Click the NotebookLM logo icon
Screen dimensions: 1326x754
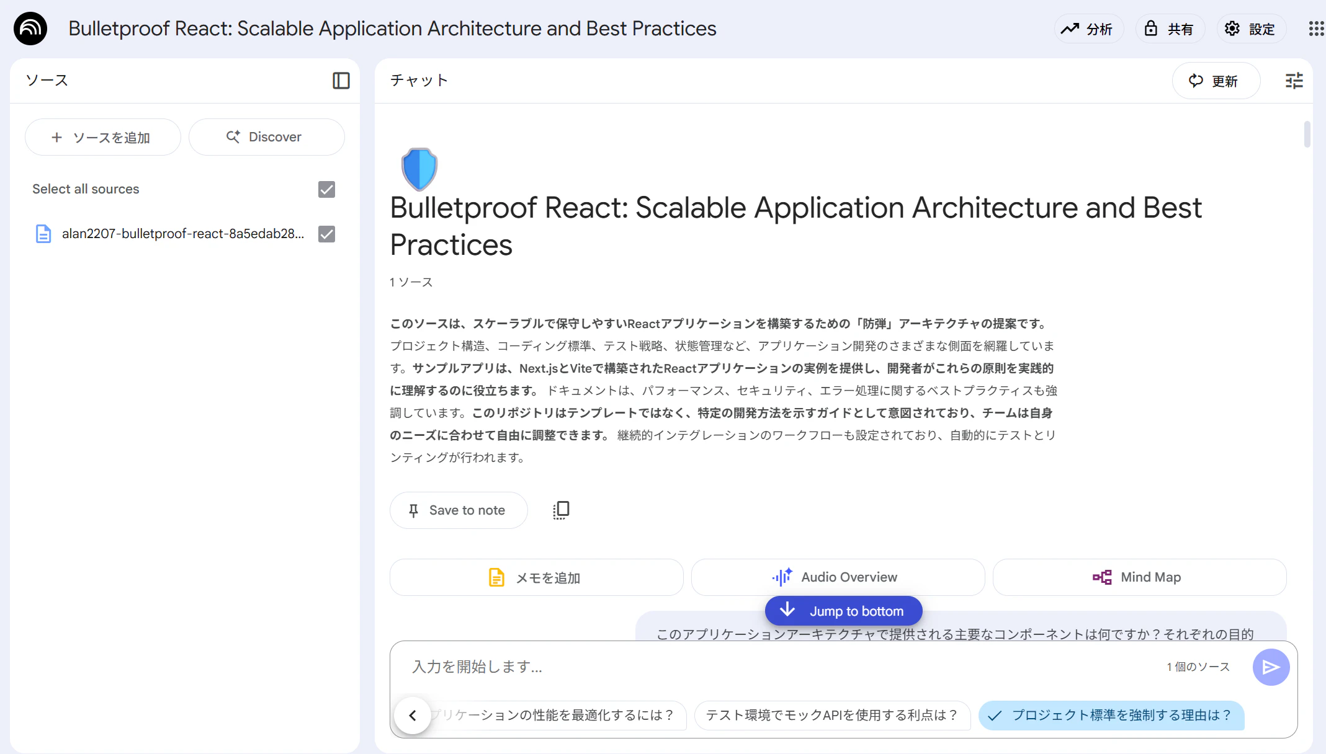click(30, 29)
